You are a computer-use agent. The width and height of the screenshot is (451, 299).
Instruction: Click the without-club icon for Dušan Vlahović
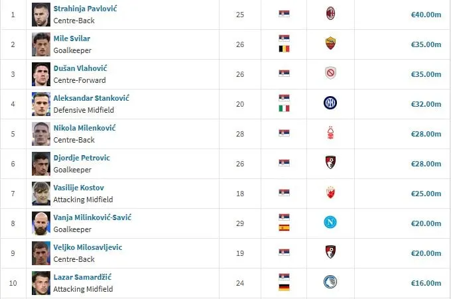click(x=330, y=73)
